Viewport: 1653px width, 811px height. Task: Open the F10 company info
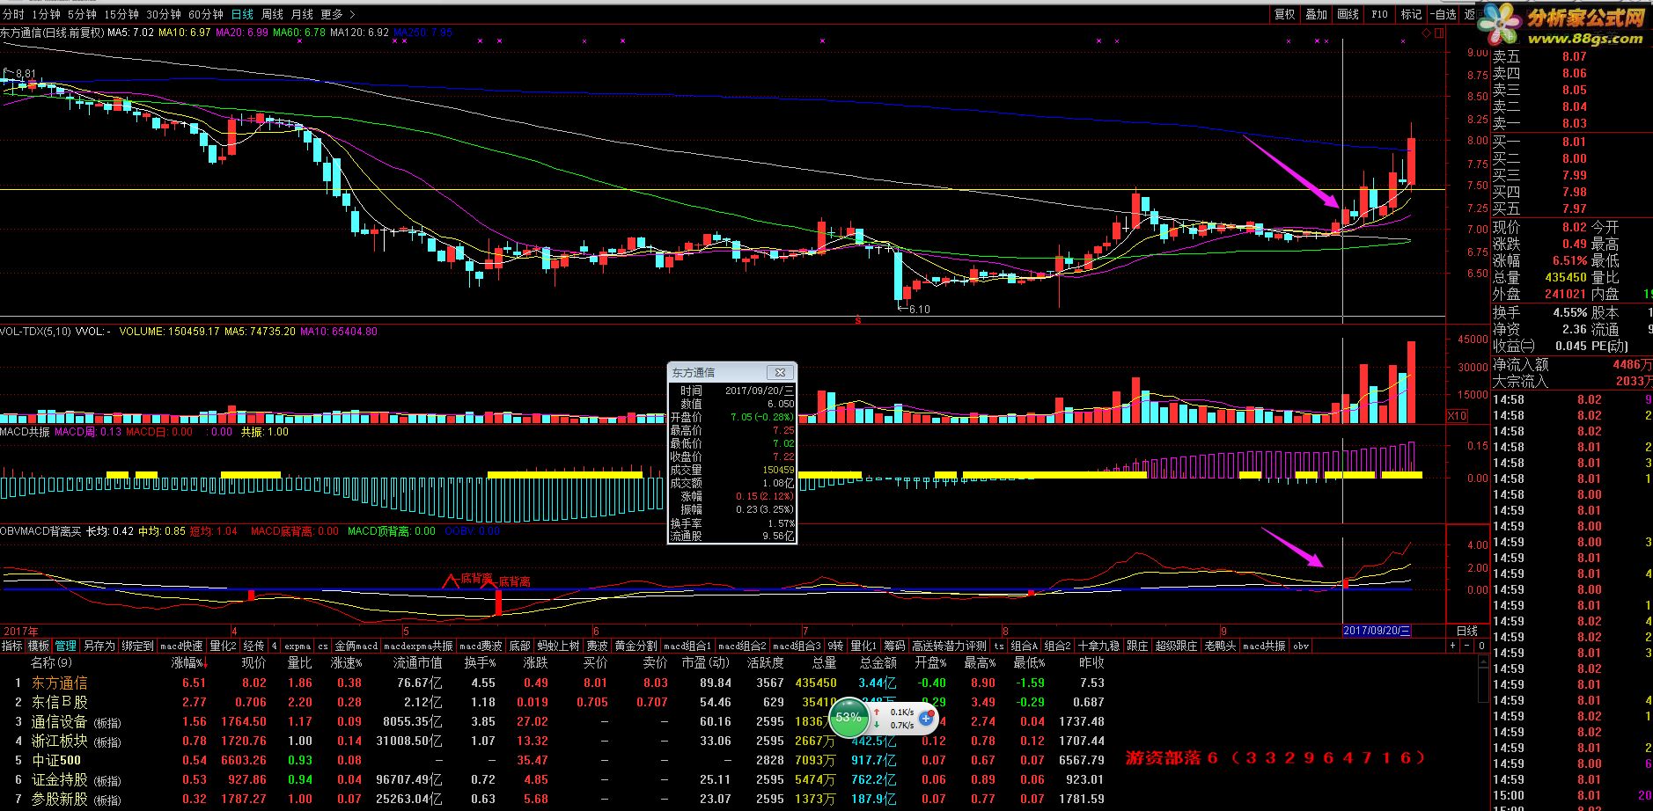1379,14
